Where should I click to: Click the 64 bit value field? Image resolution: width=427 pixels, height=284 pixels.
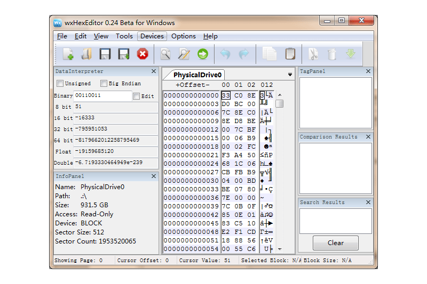[116, 140]
